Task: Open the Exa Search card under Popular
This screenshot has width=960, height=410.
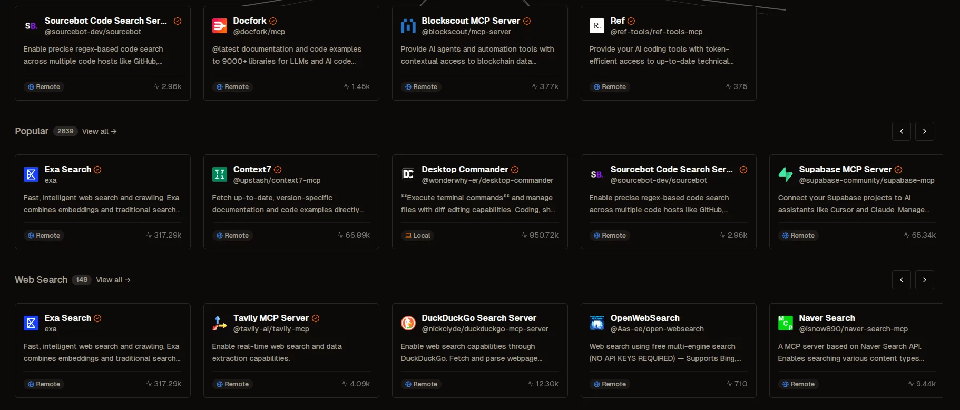Action: click(x=103, y=202)
